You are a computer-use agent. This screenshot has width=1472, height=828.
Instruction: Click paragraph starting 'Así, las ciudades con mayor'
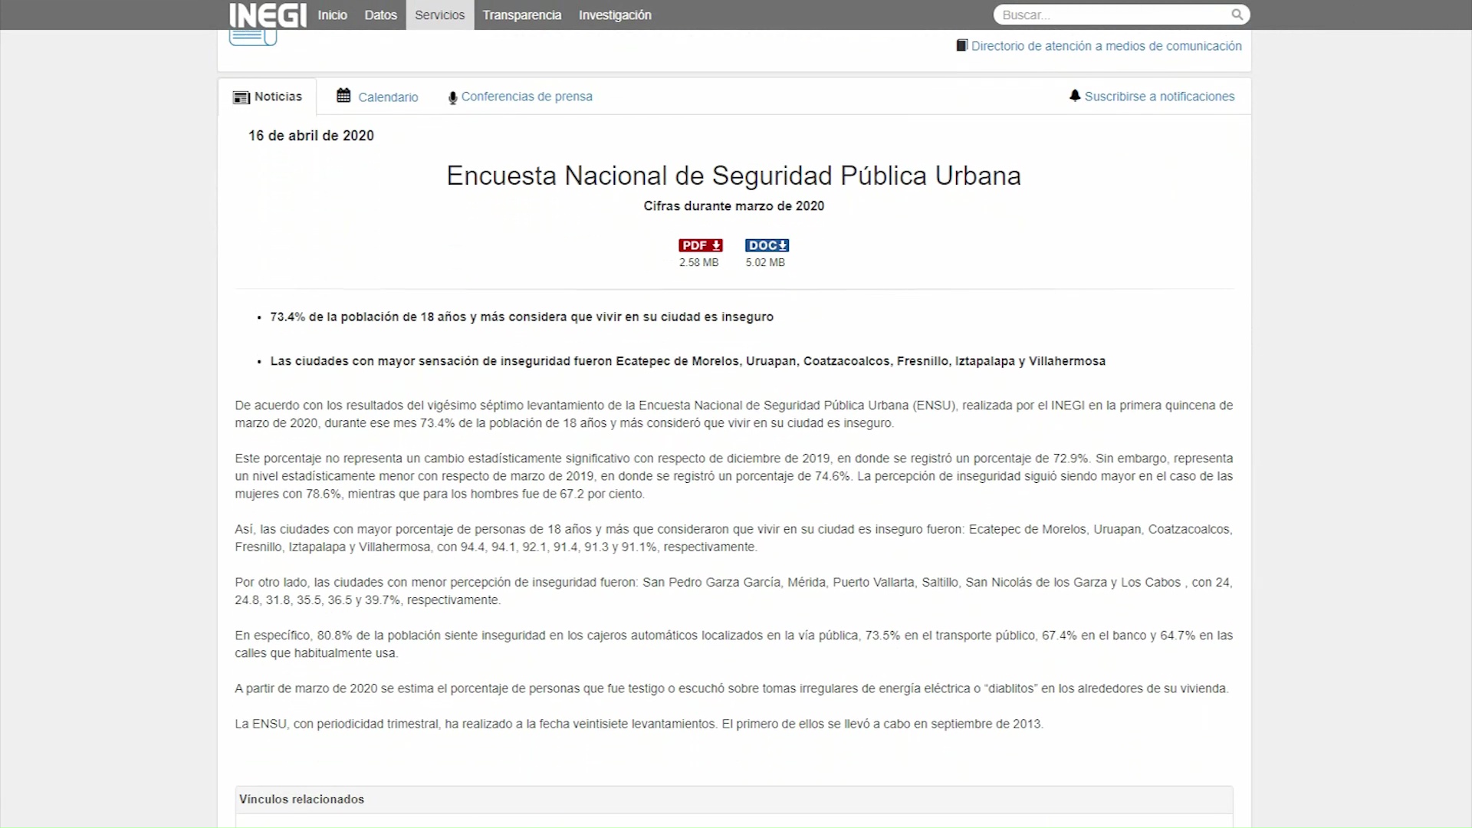coord(734,538)
